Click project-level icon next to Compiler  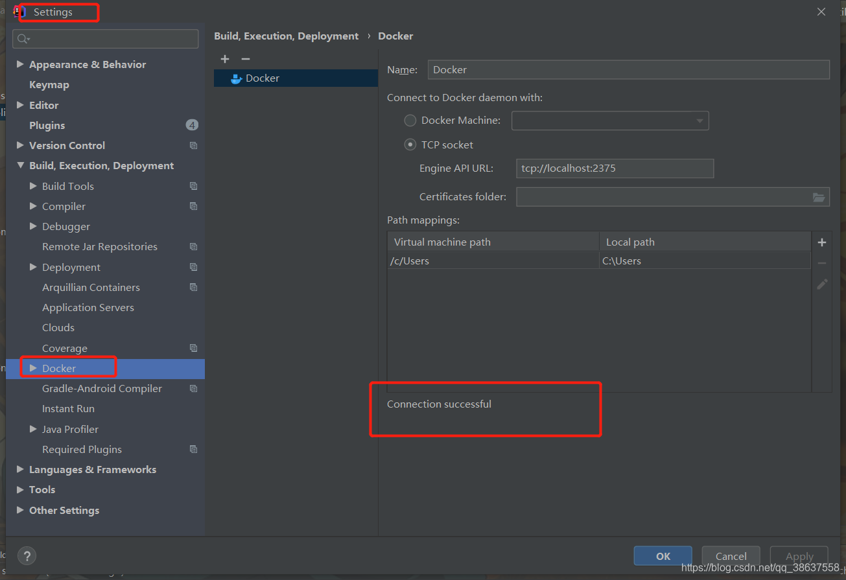(193, 206)
